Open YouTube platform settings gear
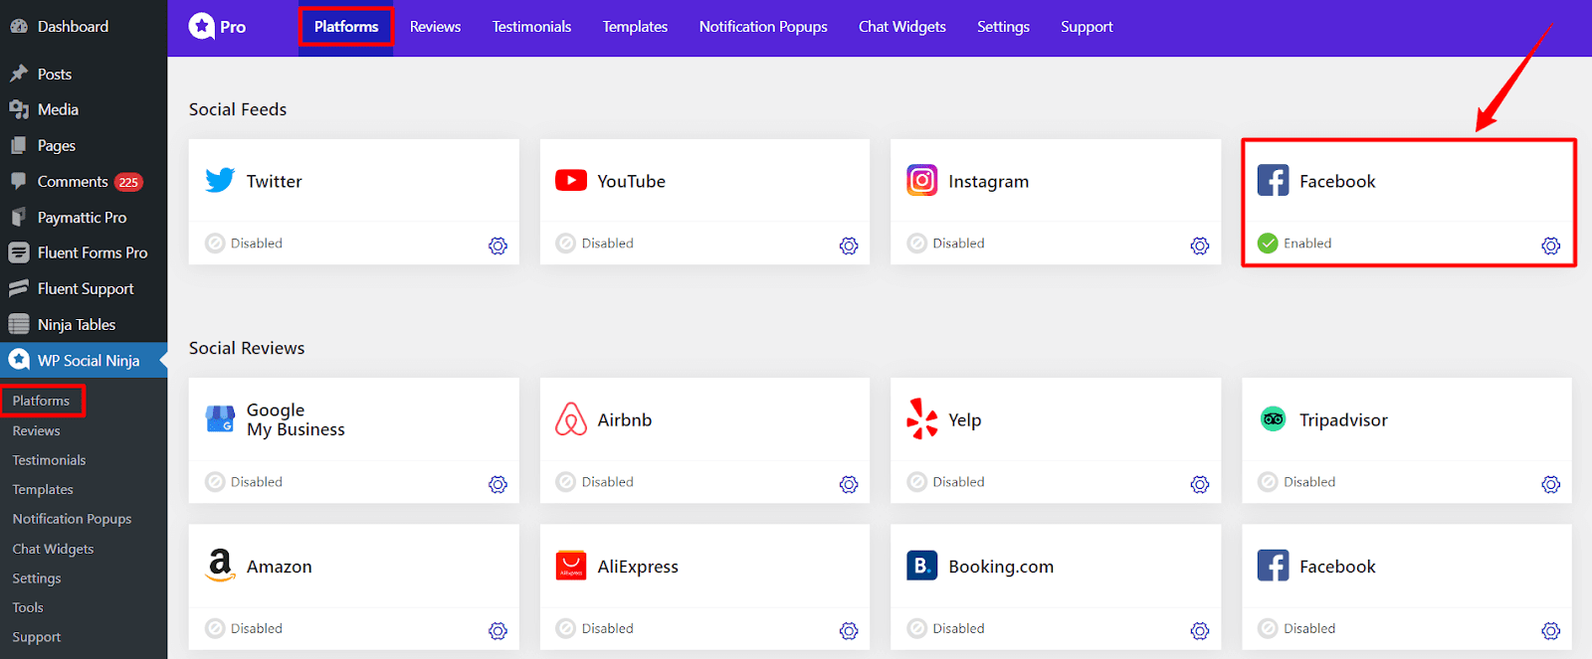The height and width of the screenshot is (659, 1592). (x=849, y=246)
